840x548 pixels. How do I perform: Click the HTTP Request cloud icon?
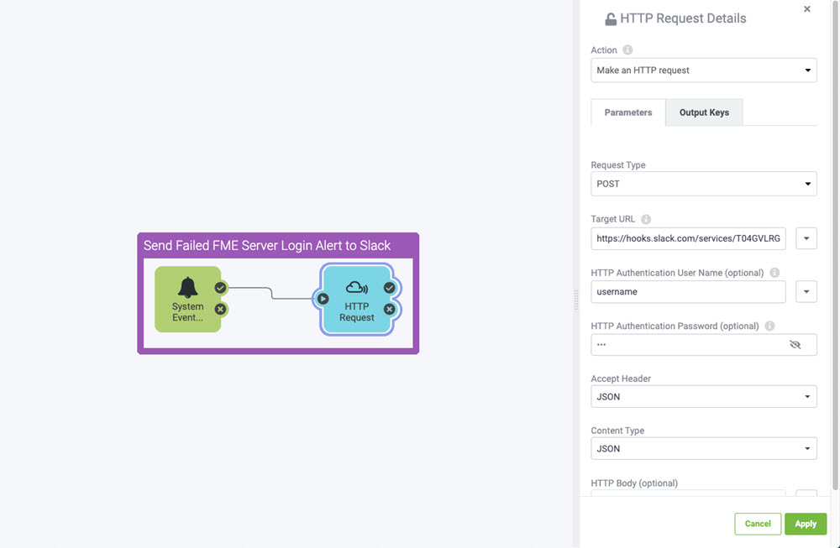[357, 288]
